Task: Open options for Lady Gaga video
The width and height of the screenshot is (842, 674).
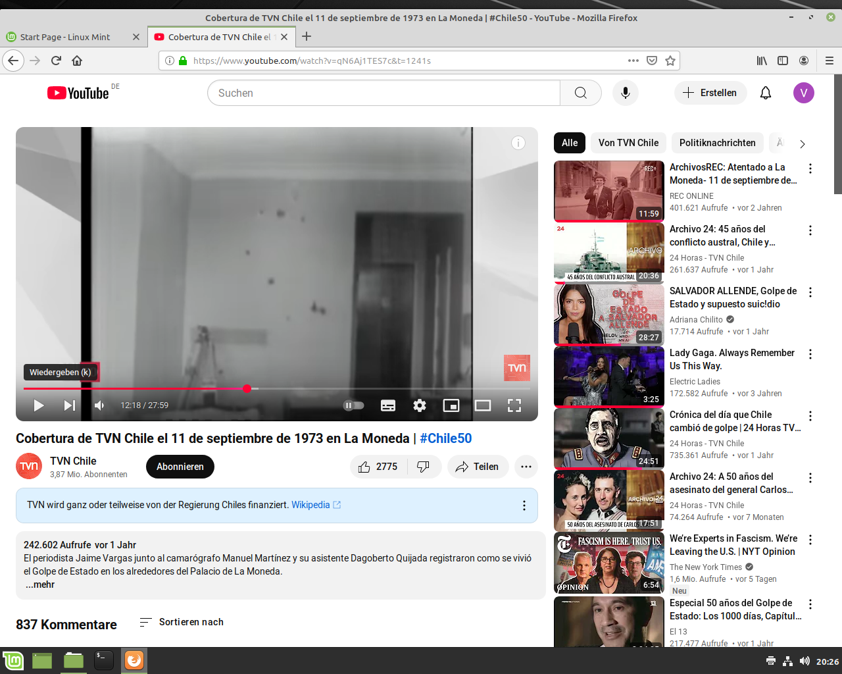Action: [810, 354]
